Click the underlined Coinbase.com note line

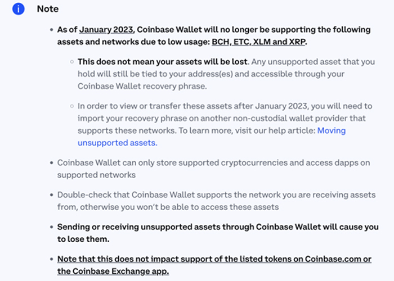pyautogui.click(x=214, y=259)
